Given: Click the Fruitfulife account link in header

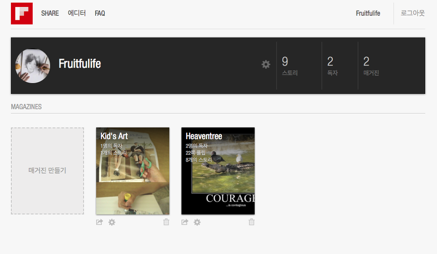Looking at the screenshot, I should coord(368,14).
